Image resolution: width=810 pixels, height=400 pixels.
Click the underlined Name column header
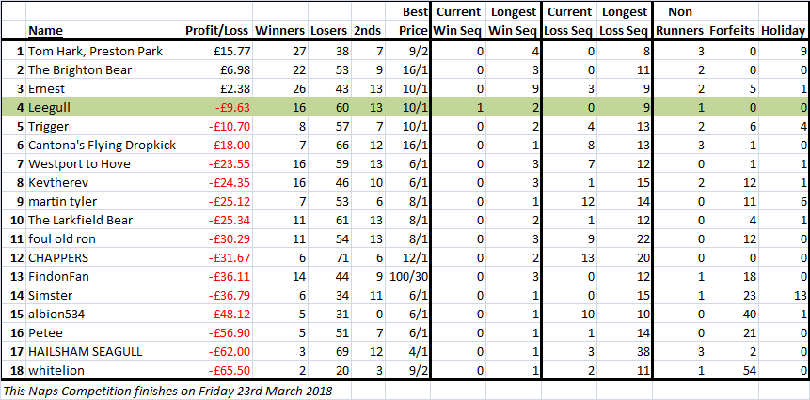[x=45, y=31]
